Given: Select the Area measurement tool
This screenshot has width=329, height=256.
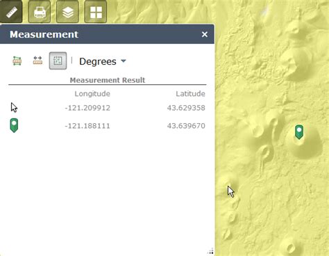Looking at the screenshot, I should point(17,61).
